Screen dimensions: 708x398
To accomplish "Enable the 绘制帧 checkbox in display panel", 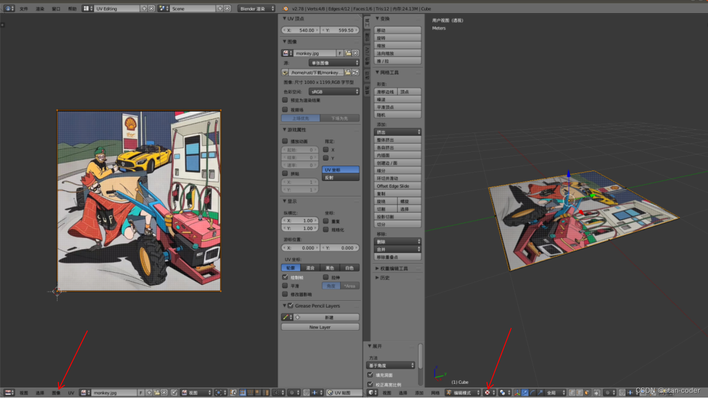I will [x=285, y=277].
